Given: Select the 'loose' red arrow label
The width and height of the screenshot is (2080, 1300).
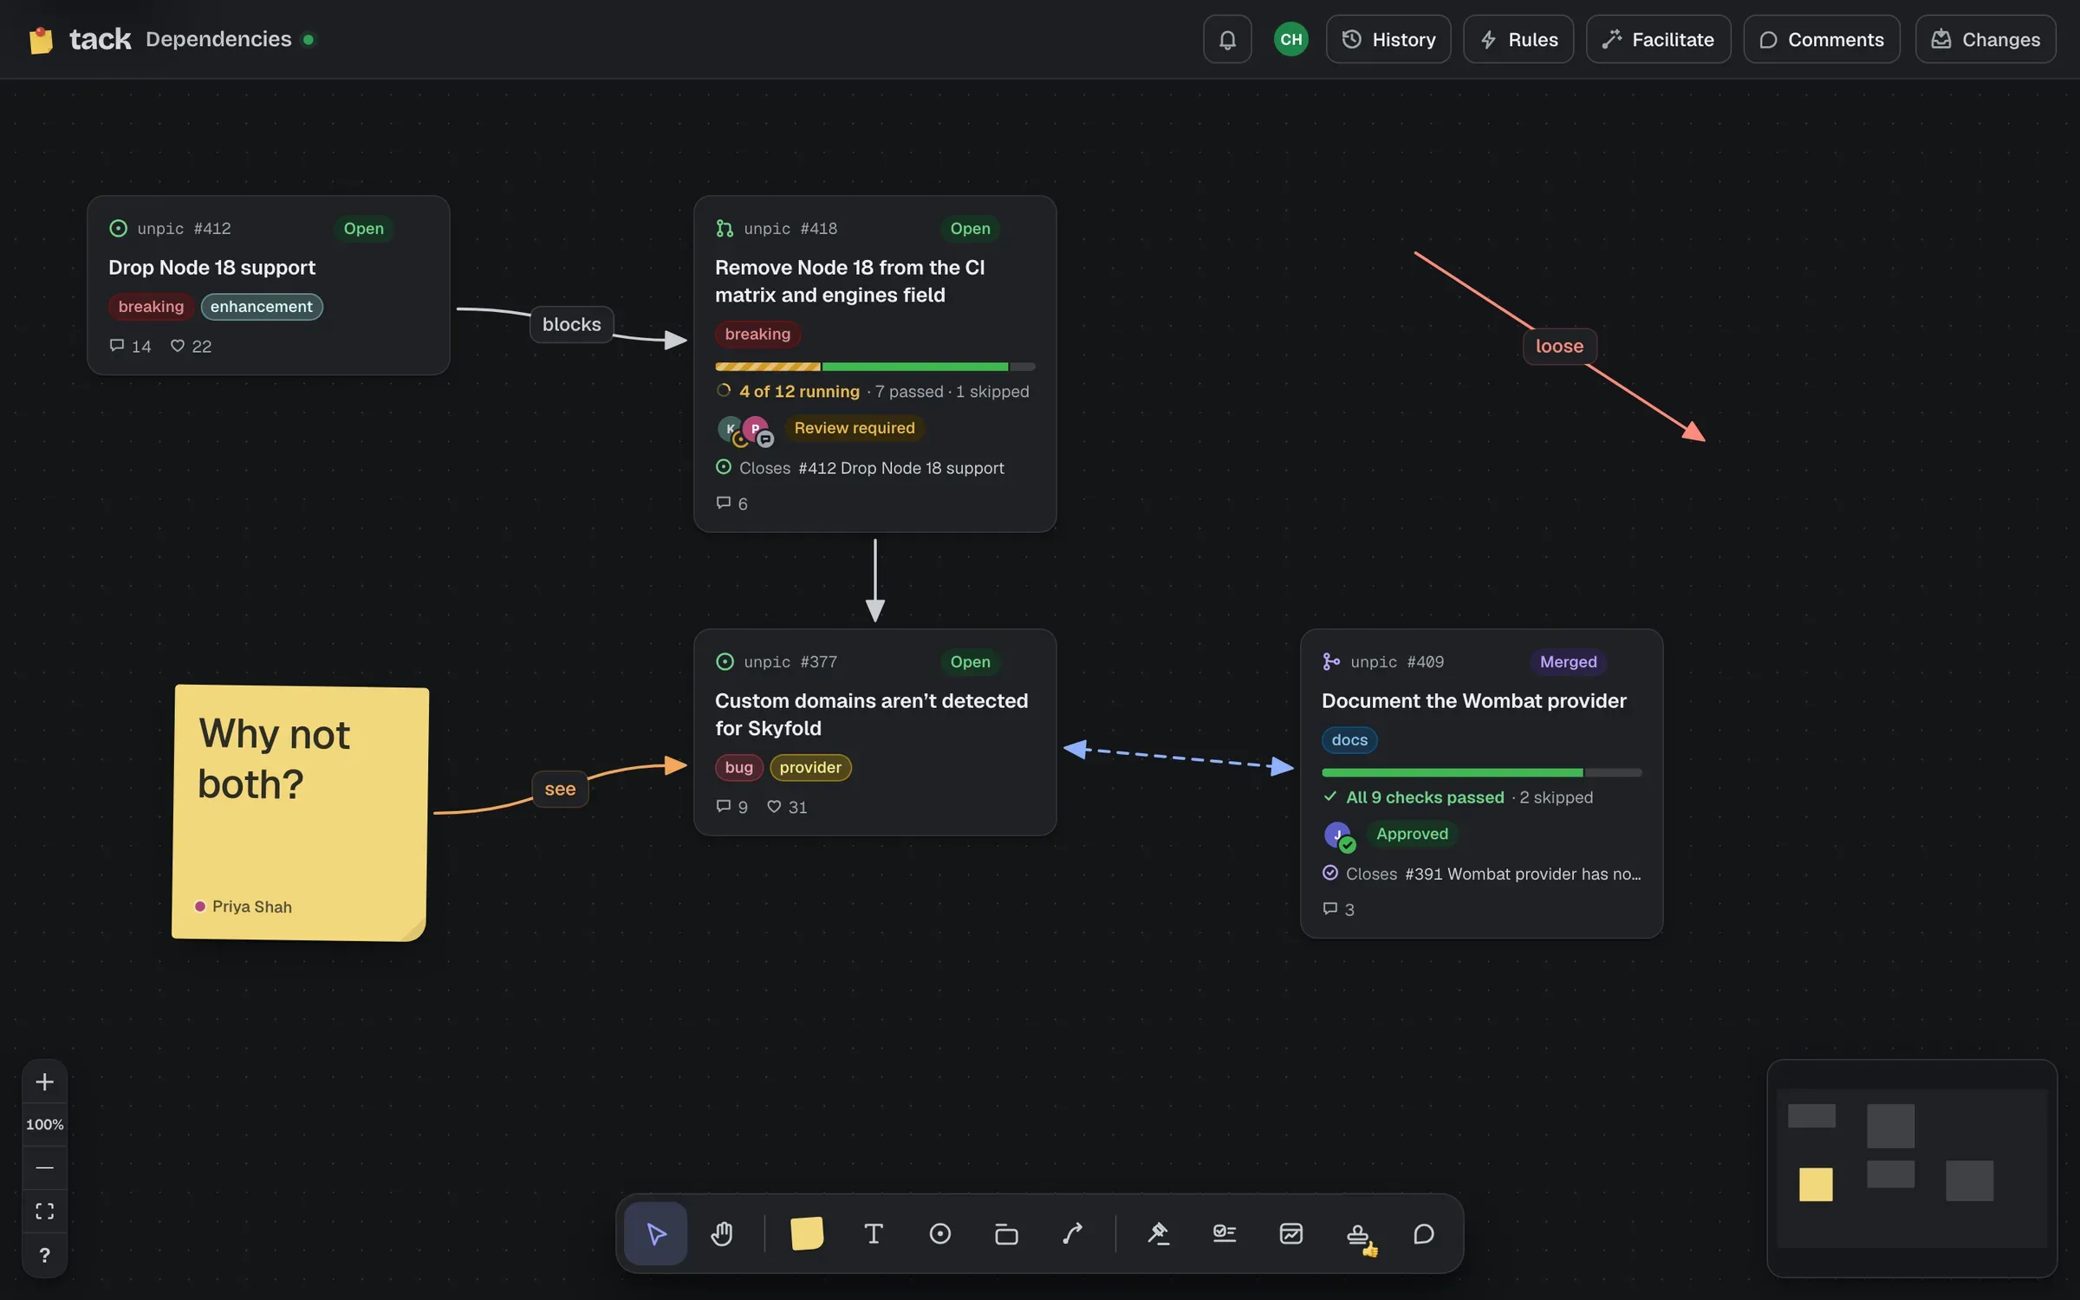Looking at the screenshot, I should (1559, 346).
